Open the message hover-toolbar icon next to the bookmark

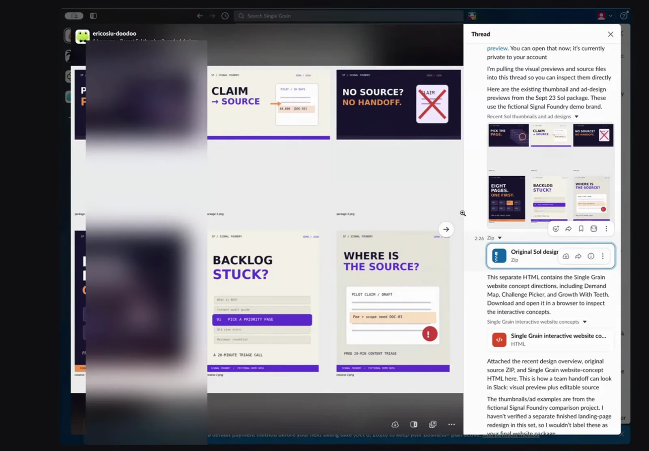coord(593,229)
